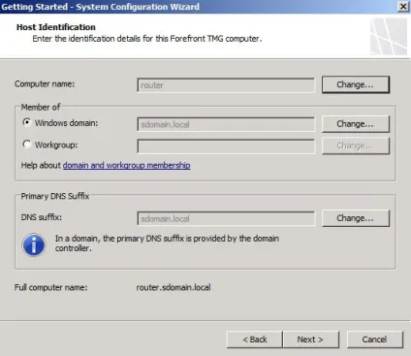Cancel the System Configuration Wizard
411x356 pixels.
point(375,340)
